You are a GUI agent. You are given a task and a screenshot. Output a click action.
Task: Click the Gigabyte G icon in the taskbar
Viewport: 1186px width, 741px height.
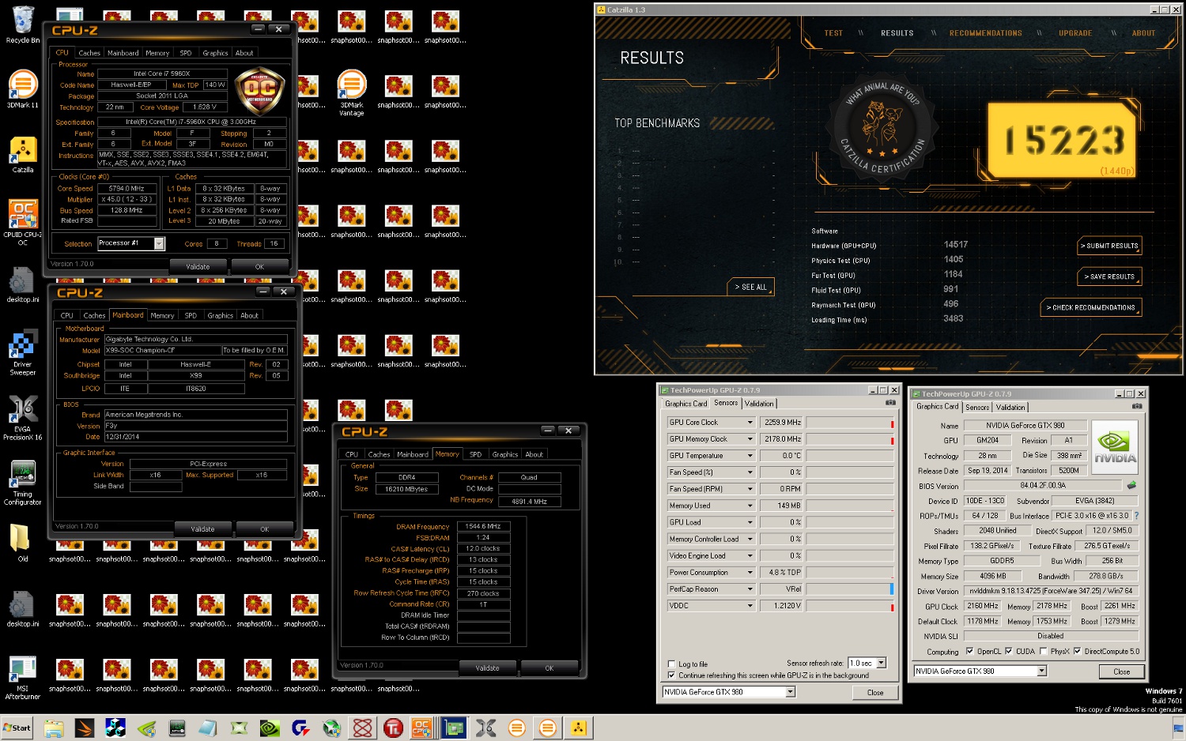coord(300,728)
